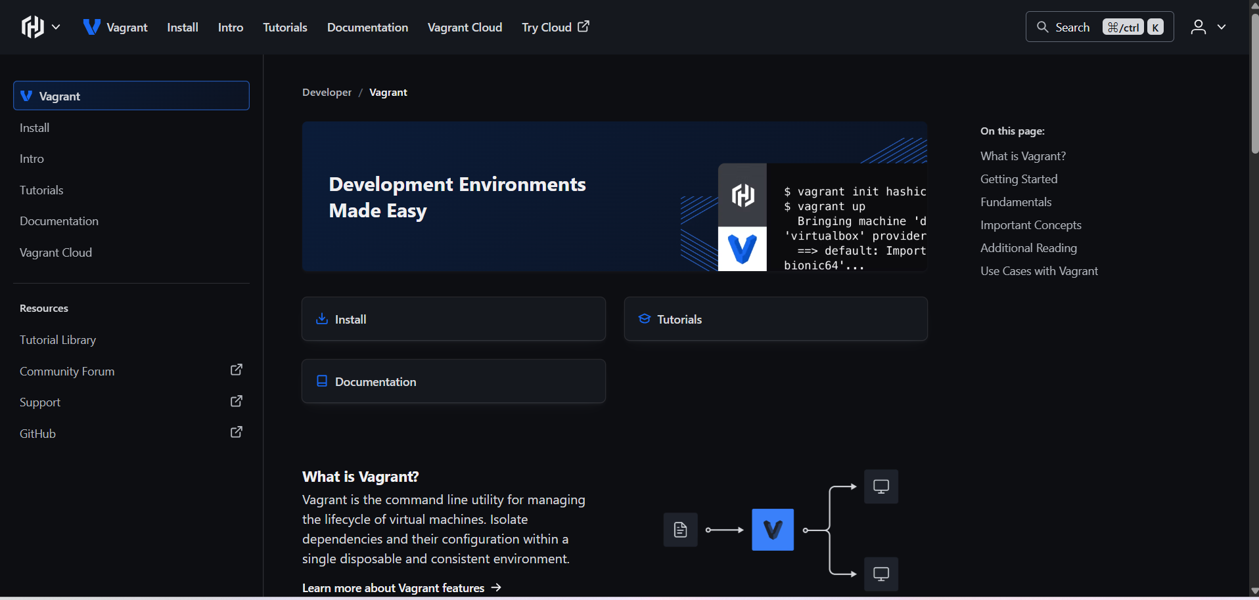The height and width of the screenshot is (600, 1259).
Task: Click external link icon beside Support
Action: tap(237, 401)
